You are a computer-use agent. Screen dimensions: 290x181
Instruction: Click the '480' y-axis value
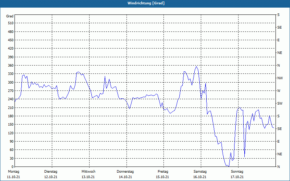click(x=11, y=31)
